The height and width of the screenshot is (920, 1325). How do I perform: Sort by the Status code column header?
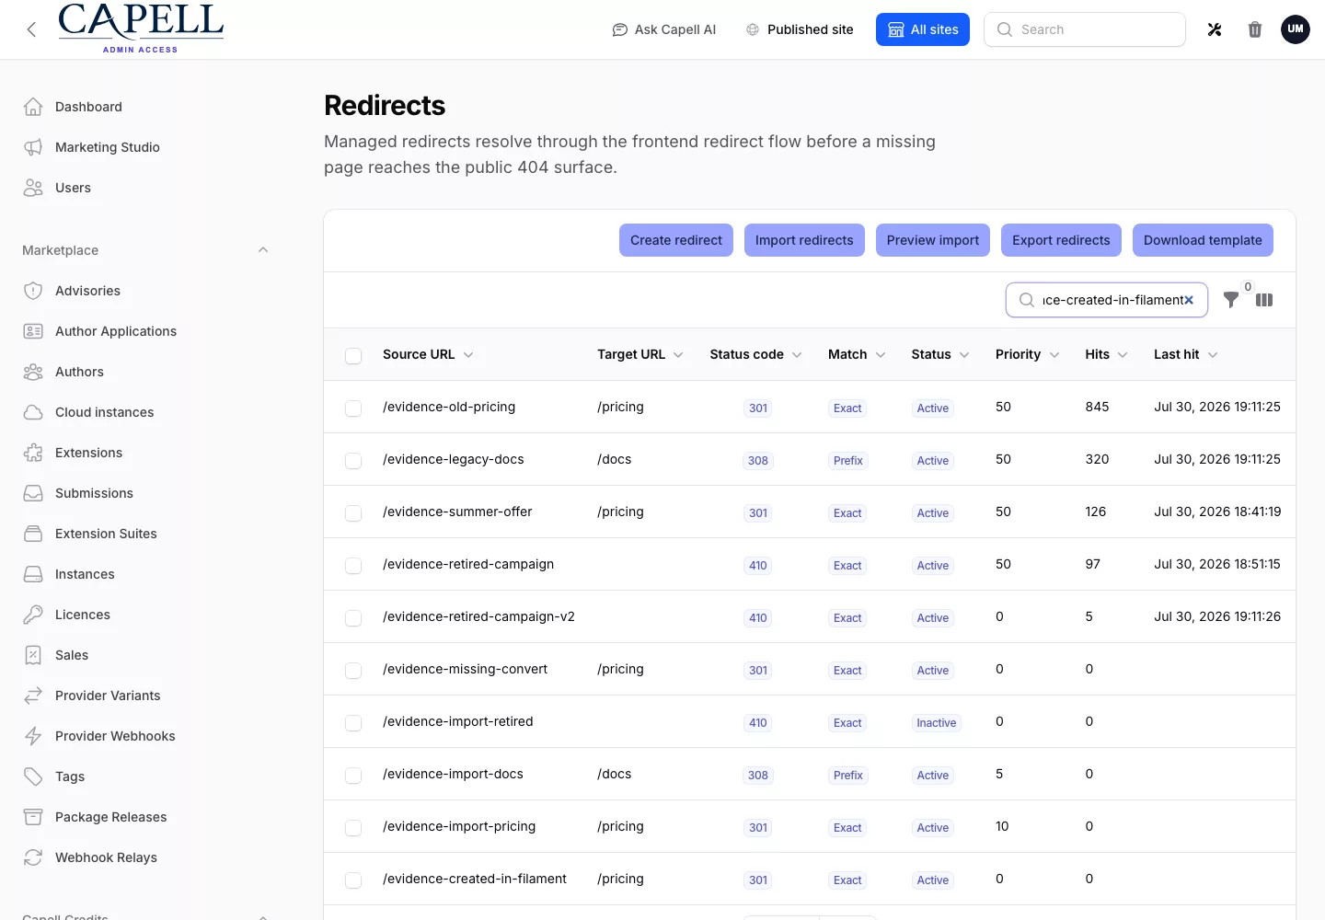tap(755, 354)
